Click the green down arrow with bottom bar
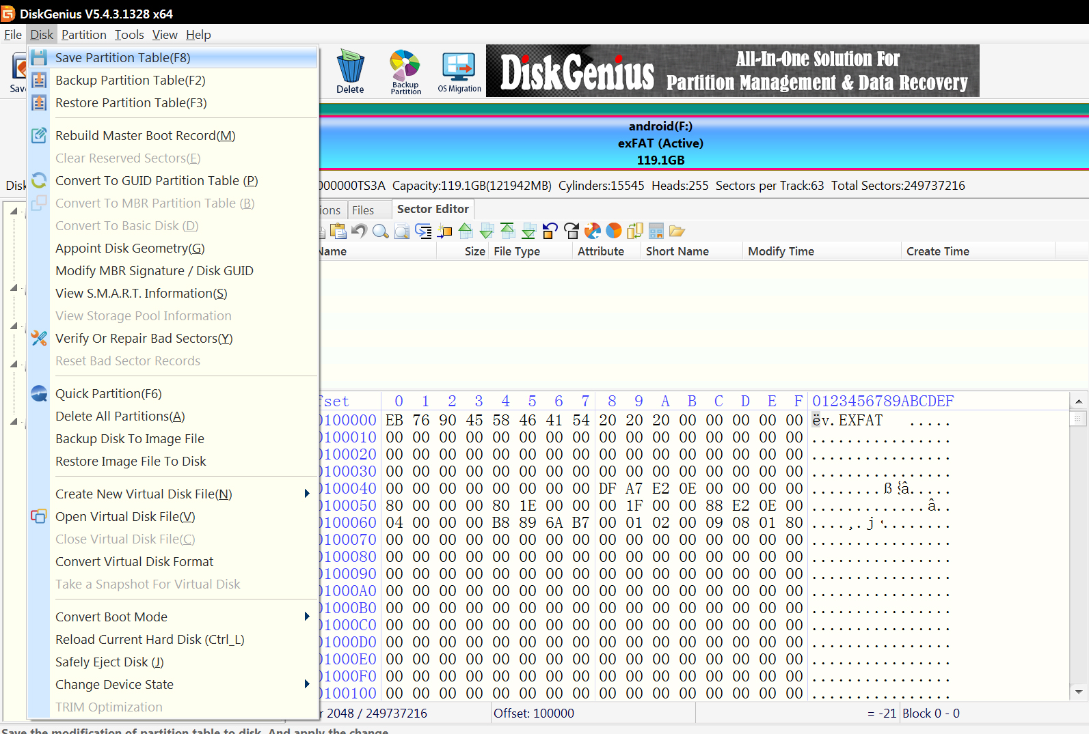Screen dimensions: 1089x734 (x=529, y=231)
